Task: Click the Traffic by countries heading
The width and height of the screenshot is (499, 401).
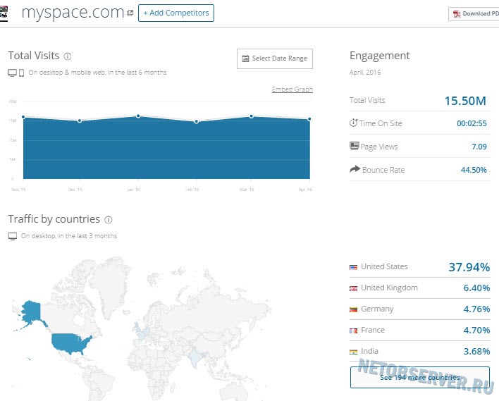Action: tap(54, 219)
